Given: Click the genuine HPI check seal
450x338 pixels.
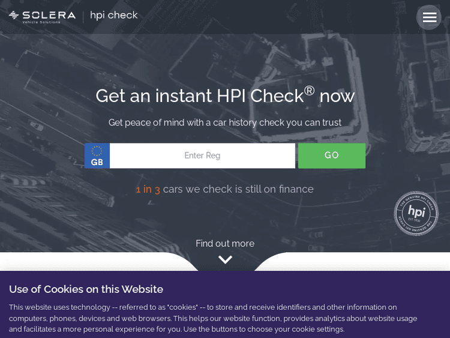Looking at the screenshot, I should [416, 213].
